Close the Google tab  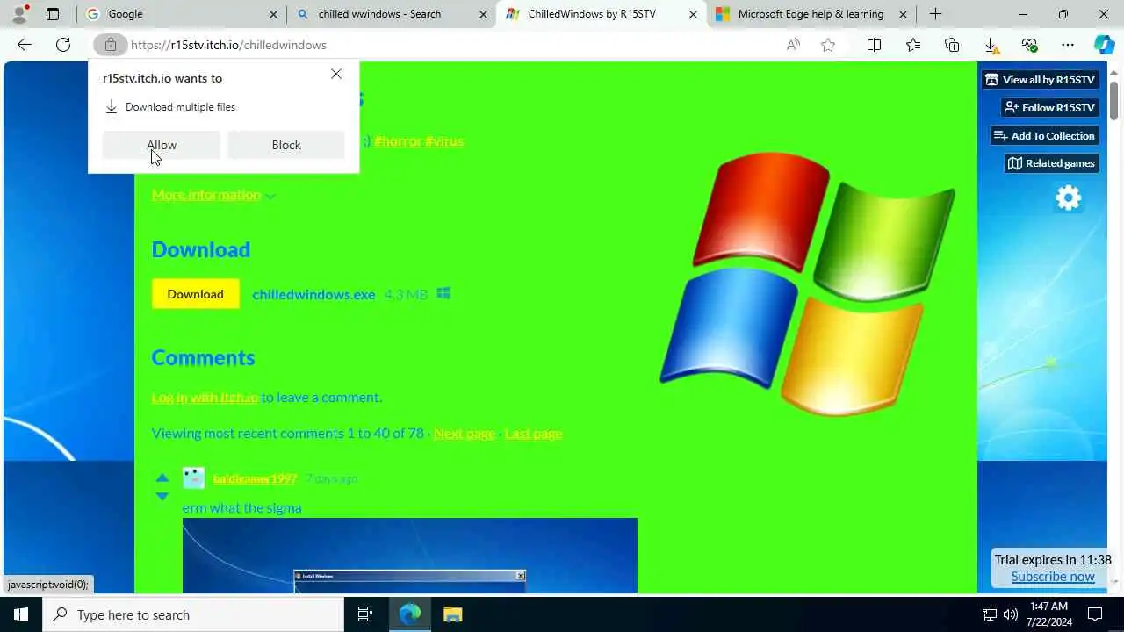[273, 14]
